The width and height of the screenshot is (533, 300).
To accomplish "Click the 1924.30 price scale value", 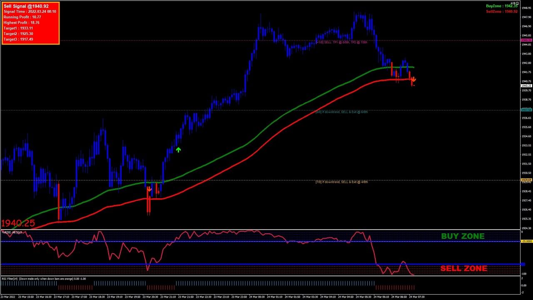I will click(526, 228).
